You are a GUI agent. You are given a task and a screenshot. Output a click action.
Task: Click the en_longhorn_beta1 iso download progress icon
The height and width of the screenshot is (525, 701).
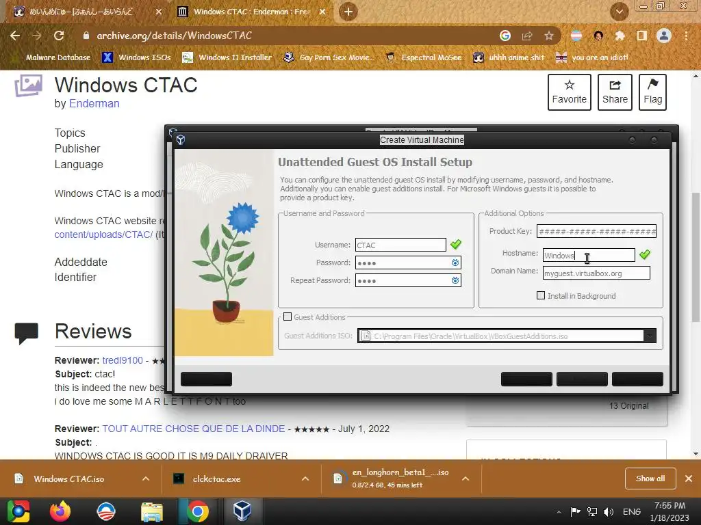[338, 479]
